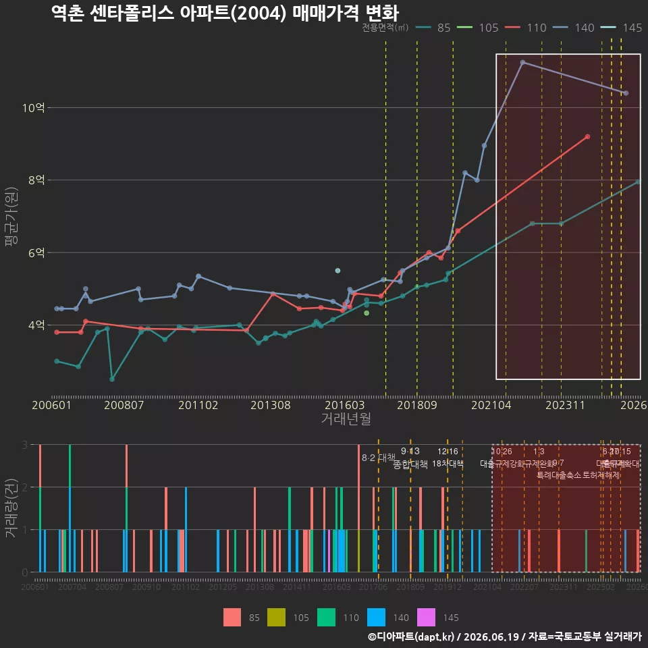Click the 110 red legend entry at top
Viewport: 648px width, 648px height.
[526, 28]
